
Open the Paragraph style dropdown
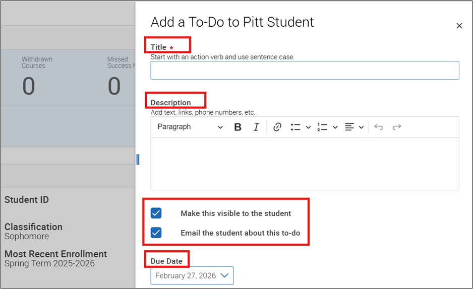pos(190,127)
